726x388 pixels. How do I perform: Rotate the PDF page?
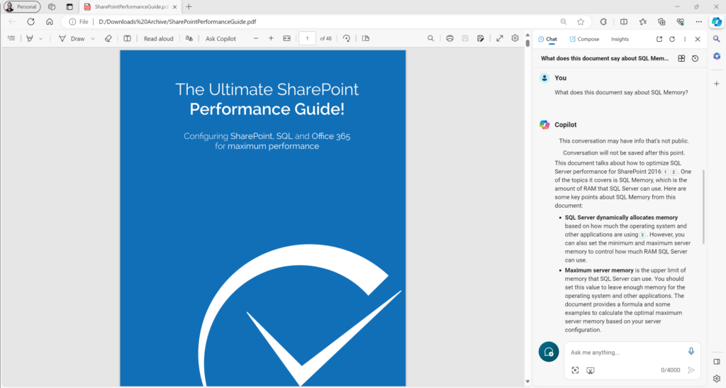[346, 38]
